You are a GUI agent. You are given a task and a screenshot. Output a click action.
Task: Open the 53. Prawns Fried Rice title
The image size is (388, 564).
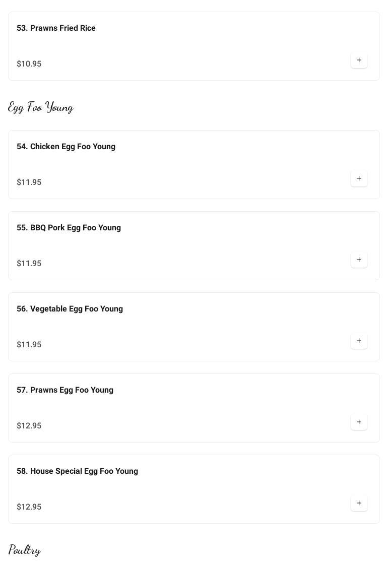coord(56,28)
